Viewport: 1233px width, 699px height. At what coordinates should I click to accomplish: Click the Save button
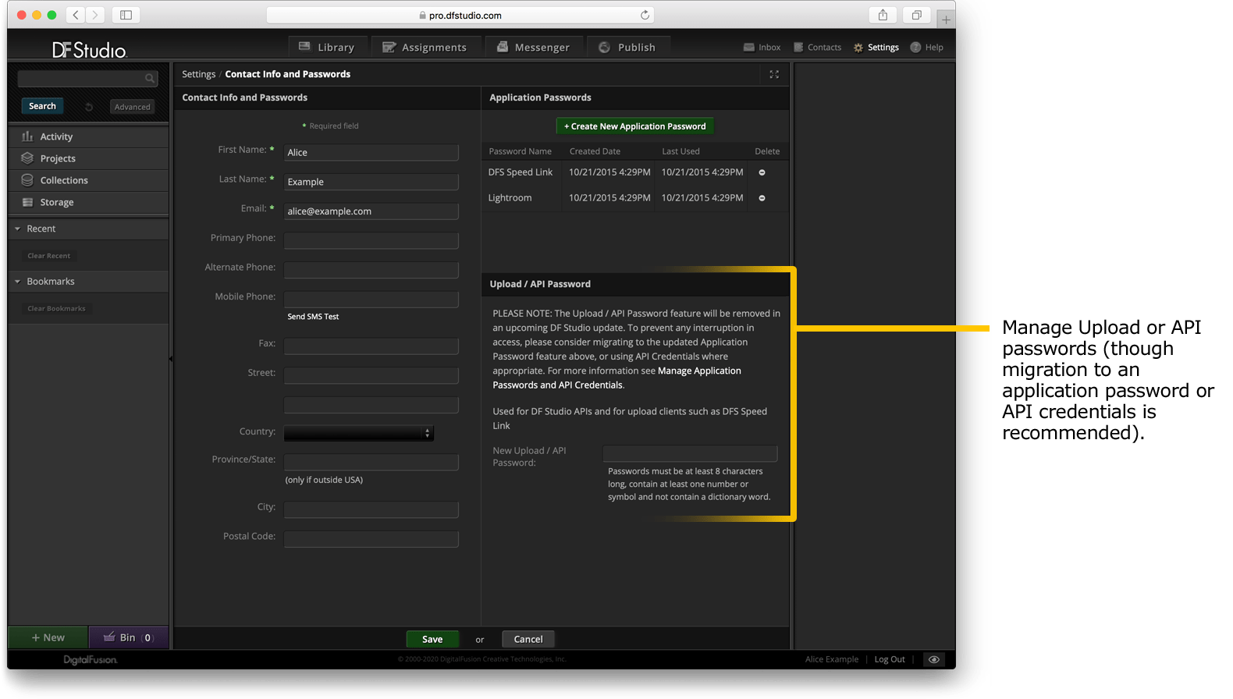point(432,639)
